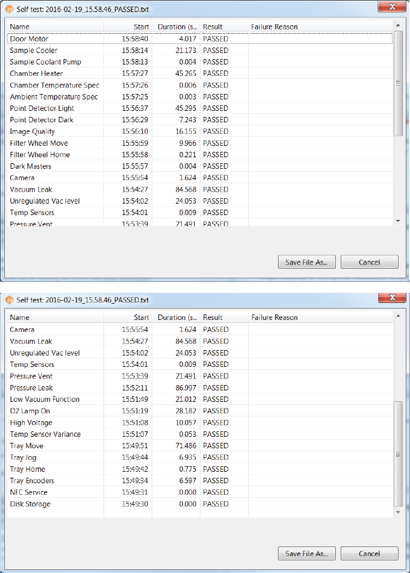410x573 pixels.
Task: Click PASSED result in the Tray Jog row
Action: (x=216, y=457)
